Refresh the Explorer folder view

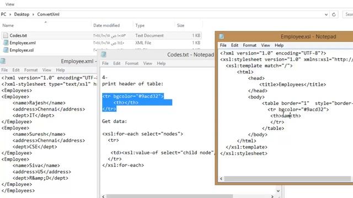tap(334, 14)
